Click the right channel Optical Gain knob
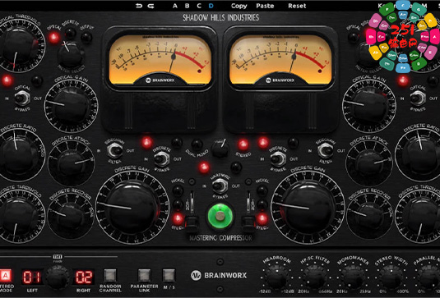440x298 pixels. tap(369, 106)
